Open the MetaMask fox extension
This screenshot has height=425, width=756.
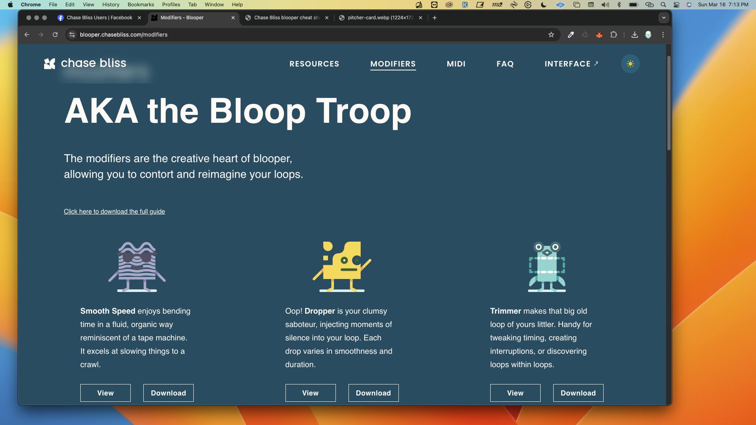(599, 35)
